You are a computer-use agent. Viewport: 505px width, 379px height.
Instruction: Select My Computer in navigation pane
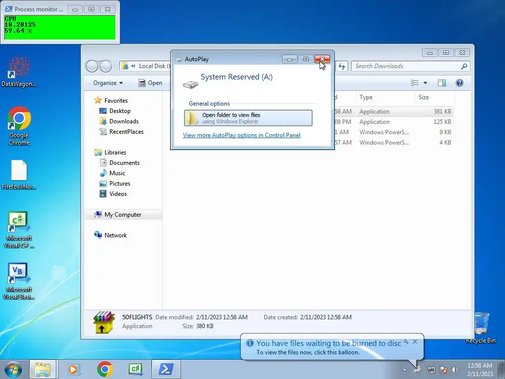[x=123, y=215]
